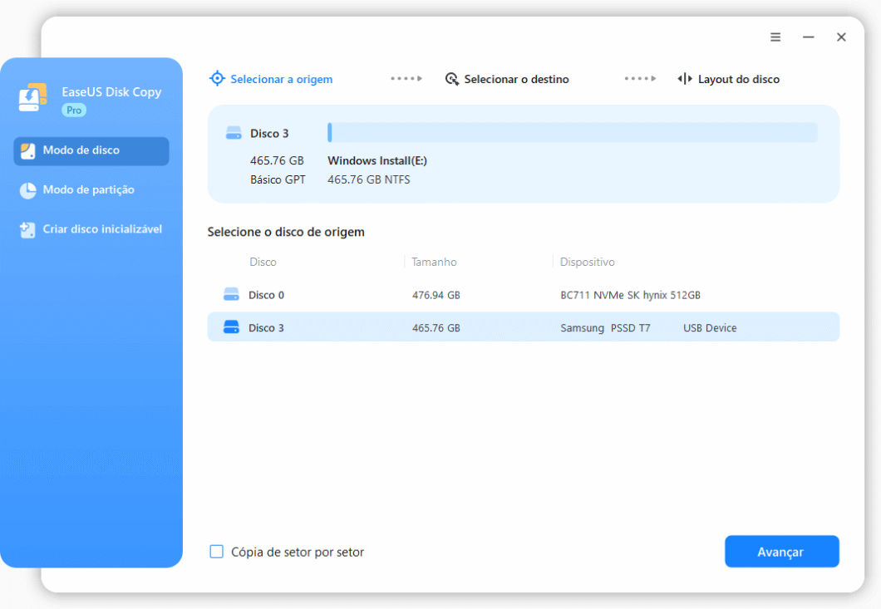This screenshot has height=609, width=881.
Task: Click the Layout do disco step icon
Action: pos(684,78)
